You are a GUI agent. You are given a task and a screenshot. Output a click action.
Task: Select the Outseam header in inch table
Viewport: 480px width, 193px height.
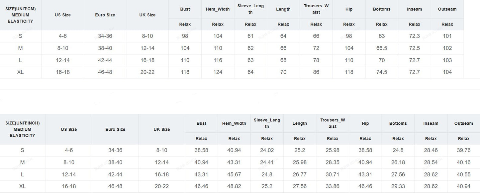coord(463,123)
